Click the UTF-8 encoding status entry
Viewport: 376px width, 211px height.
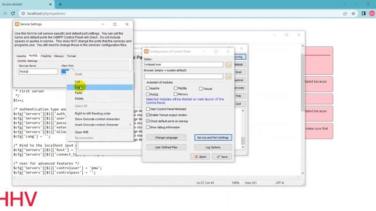[280, 183]
